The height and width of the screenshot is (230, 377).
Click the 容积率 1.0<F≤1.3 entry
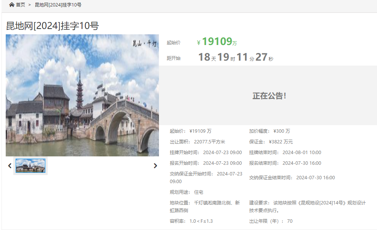pyautogui.click(x=191, y=221)
